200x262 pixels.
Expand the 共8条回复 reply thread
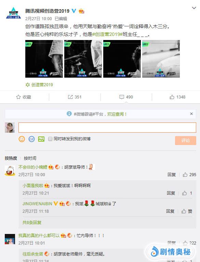pyautogui.click(x=32, y=222)
